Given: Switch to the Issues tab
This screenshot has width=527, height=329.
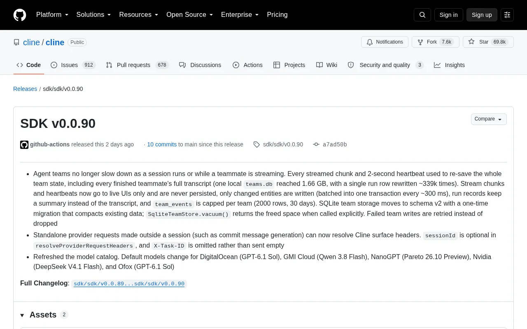Looking at the screenshot, I should coord(73,65).
